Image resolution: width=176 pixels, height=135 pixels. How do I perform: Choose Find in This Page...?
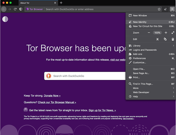151,84
